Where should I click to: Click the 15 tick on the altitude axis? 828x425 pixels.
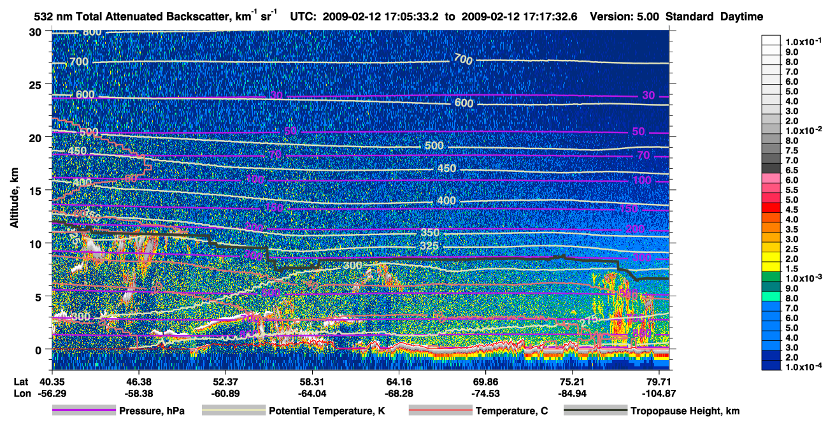click(37, 190)
